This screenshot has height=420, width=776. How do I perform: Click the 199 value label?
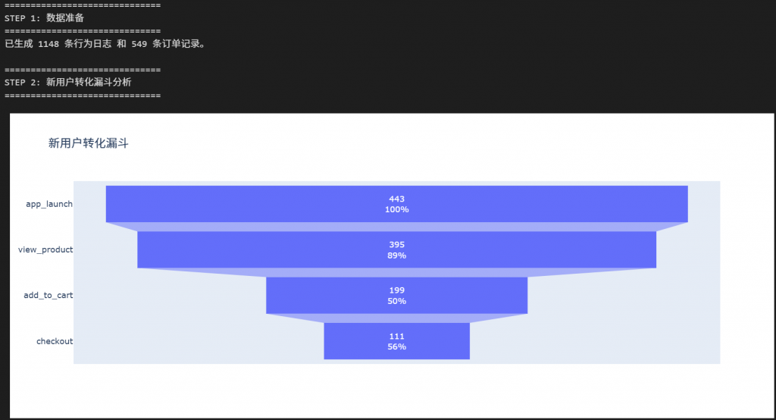click(396, 290)
